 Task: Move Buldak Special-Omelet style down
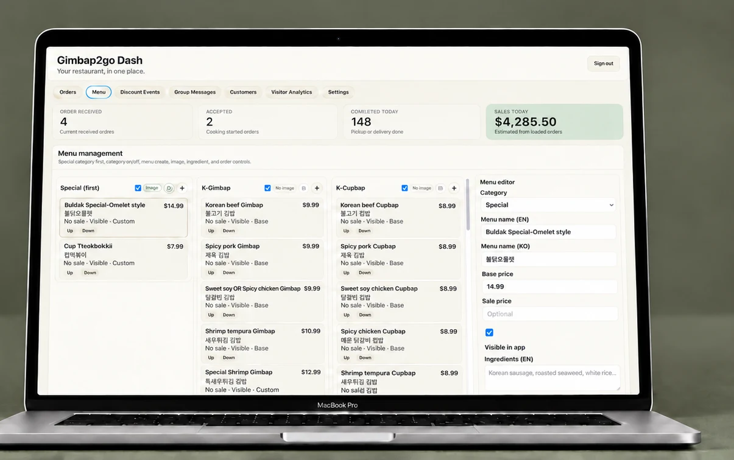tap(88, 231)
